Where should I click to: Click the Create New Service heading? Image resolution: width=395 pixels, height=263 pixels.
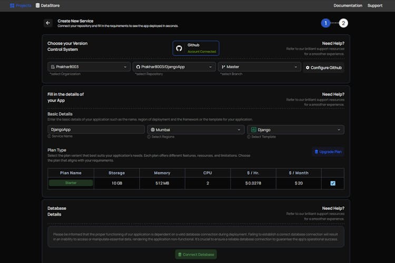75,21
